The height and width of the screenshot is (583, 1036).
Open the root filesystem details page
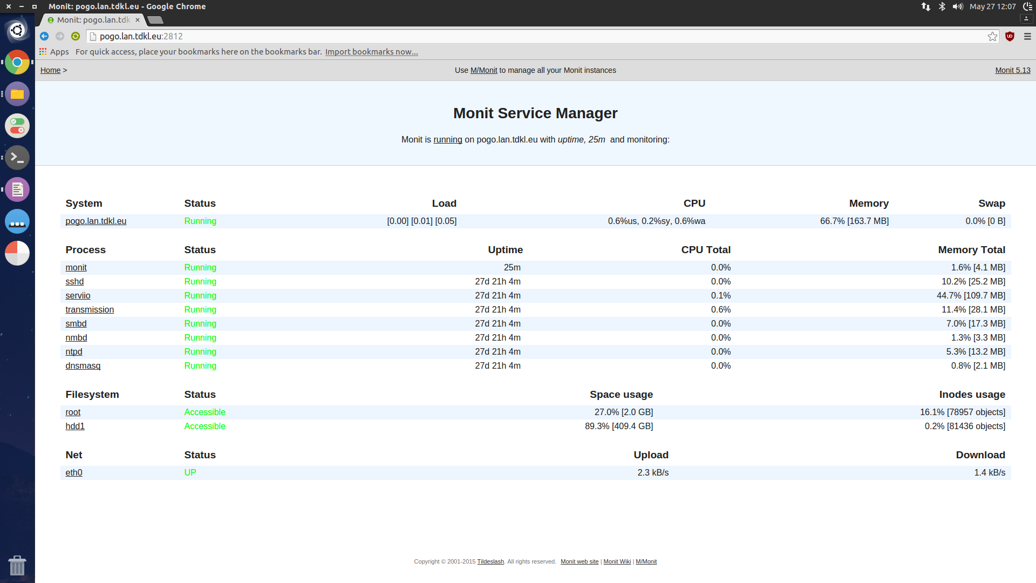point(73,412)
